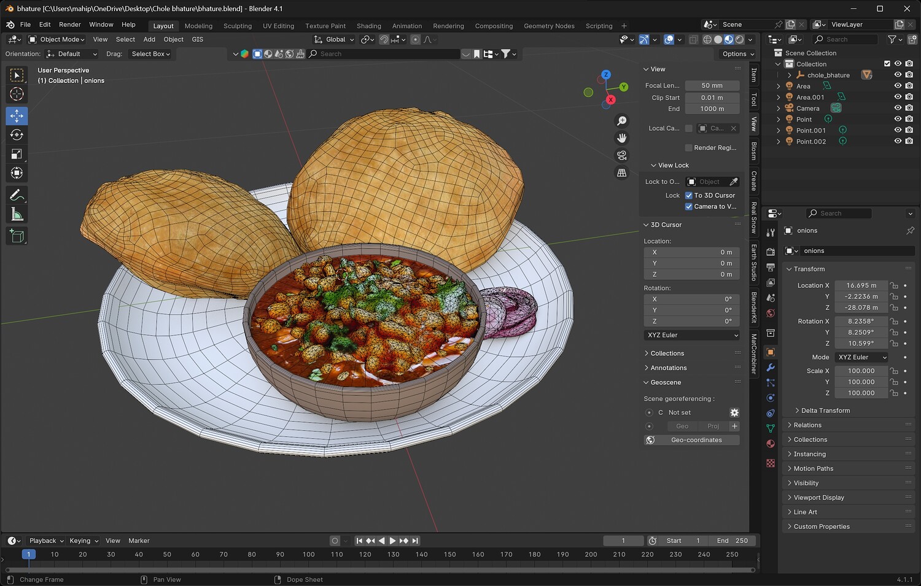This screenshot has width=921, height=586.
Task: Hide Area.001 light in viewport
Action: pos(898,97)
